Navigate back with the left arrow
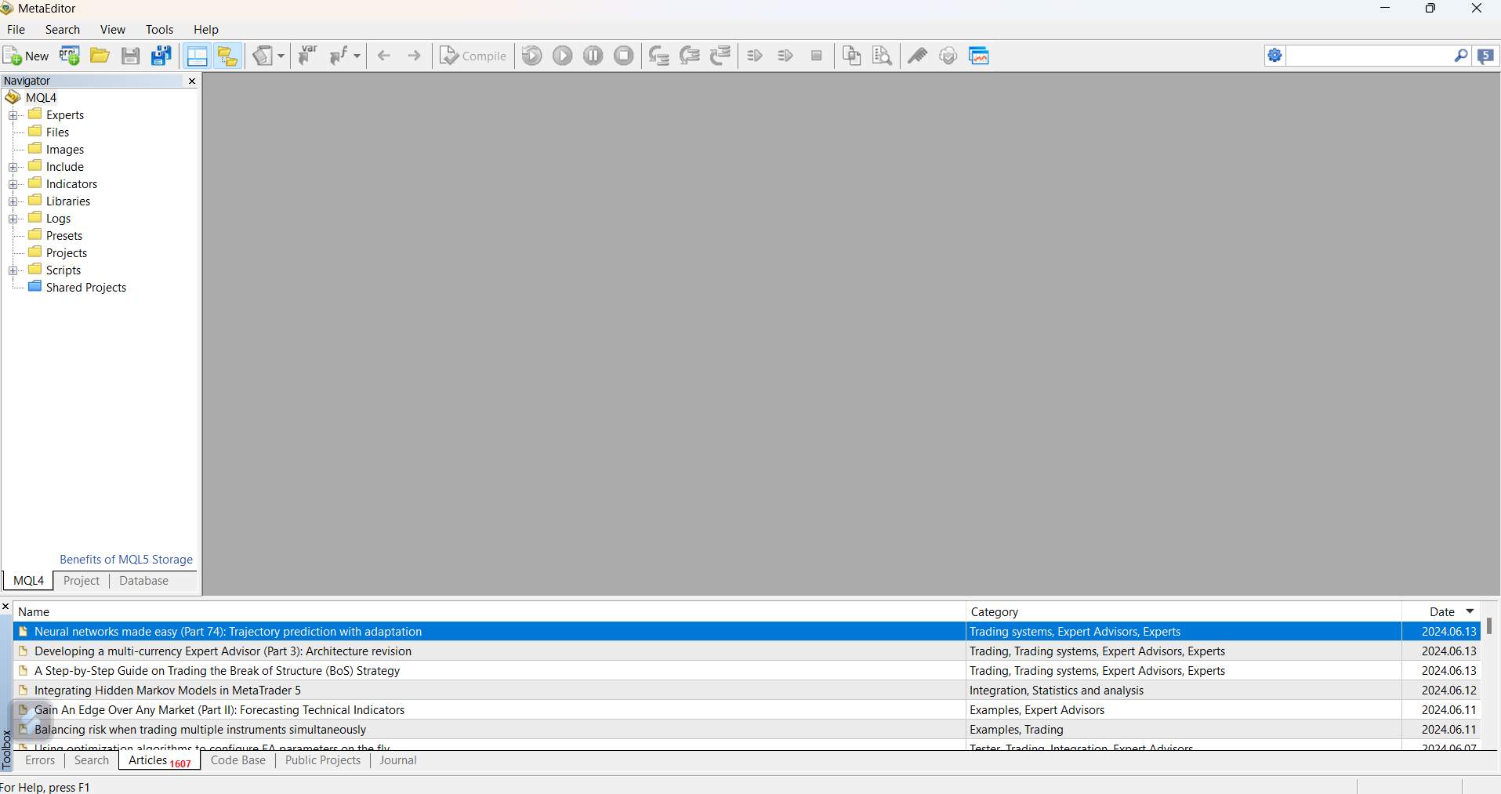Viewport: 1501px width, 794px height. pos(384,56)
